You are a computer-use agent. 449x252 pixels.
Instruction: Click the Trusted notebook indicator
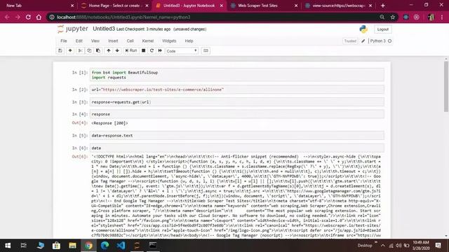click(350, 41)
